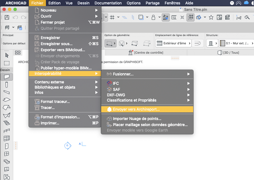
Task: Expand the IFC submenu
Action: coord(147,83)
